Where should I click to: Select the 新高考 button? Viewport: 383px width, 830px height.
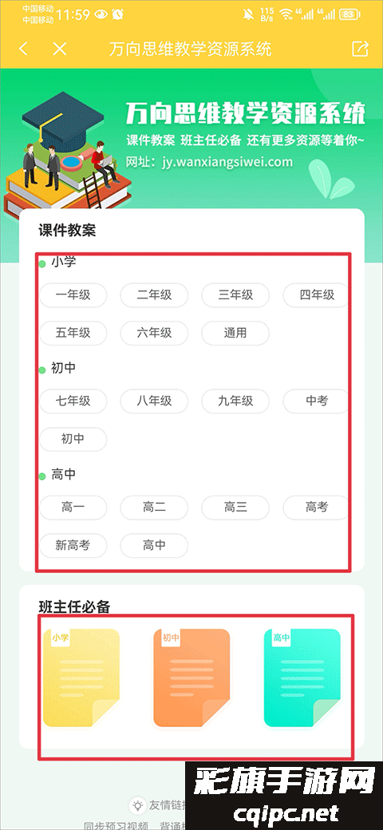point(73,546)
